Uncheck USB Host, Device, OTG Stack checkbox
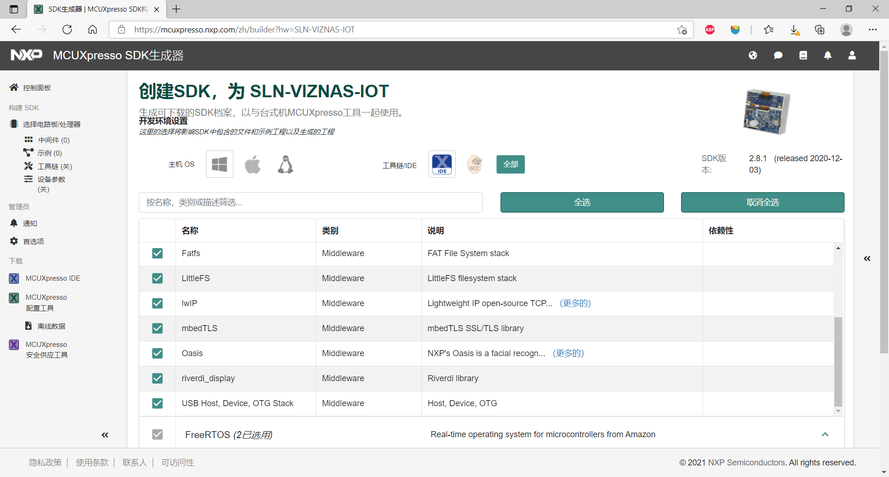The image size is (889, 477). pos(157,403)
